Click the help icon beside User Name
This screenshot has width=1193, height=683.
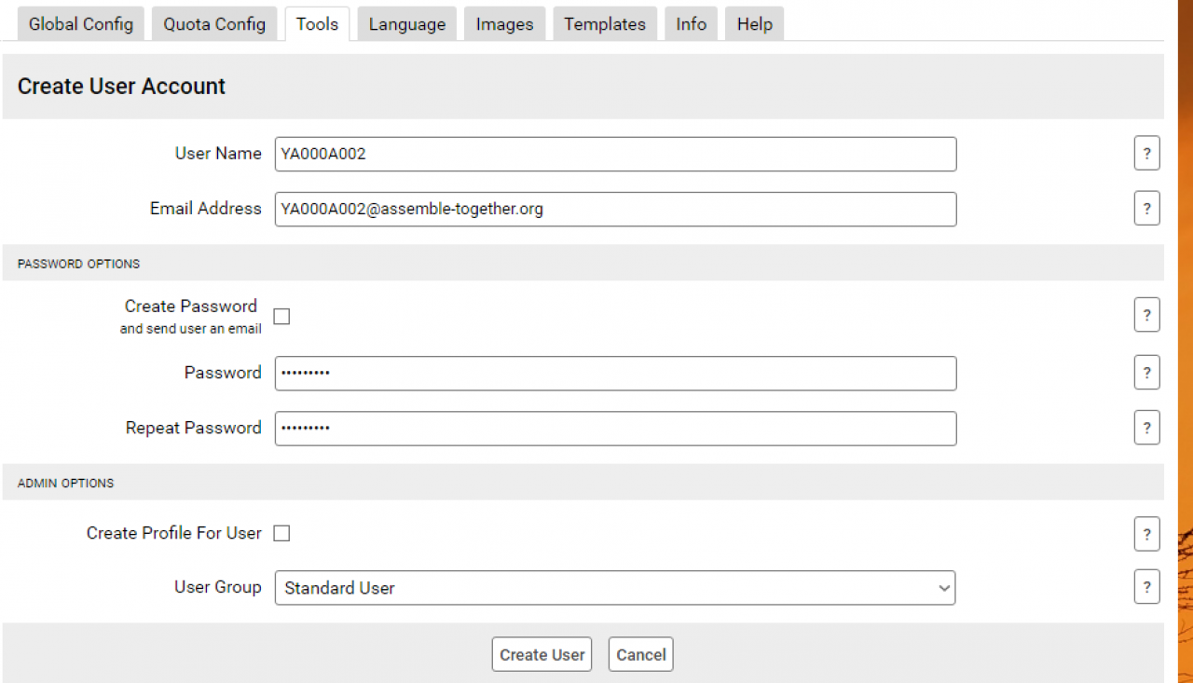[1146, 154]
